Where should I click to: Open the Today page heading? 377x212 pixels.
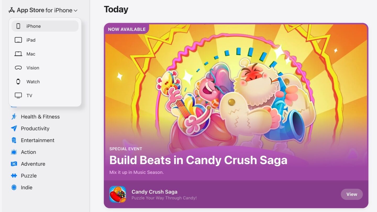pos(116,9)
